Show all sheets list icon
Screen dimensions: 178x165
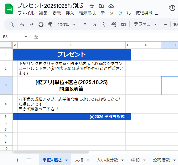point(29,160)
